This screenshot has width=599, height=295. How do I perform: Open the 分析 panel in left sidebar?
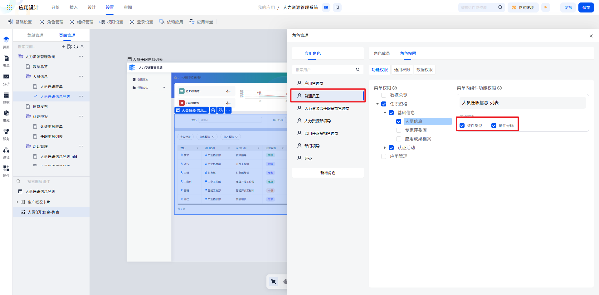[x=6, y=79]
